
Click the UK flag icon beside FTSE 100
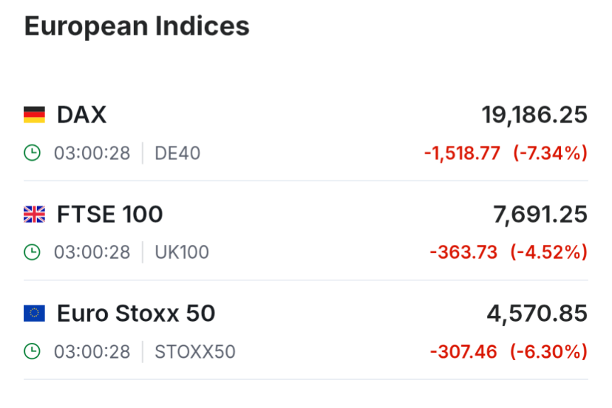34,215
